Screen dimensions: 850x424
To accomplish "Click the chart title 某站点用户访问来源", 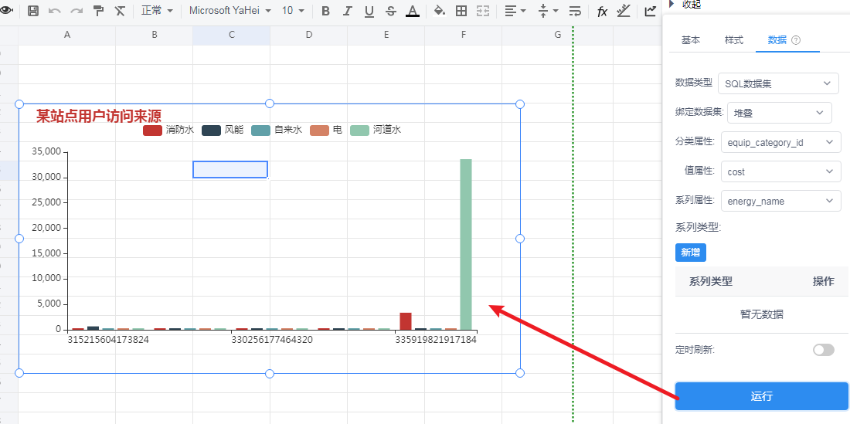I will coord(99,117).
